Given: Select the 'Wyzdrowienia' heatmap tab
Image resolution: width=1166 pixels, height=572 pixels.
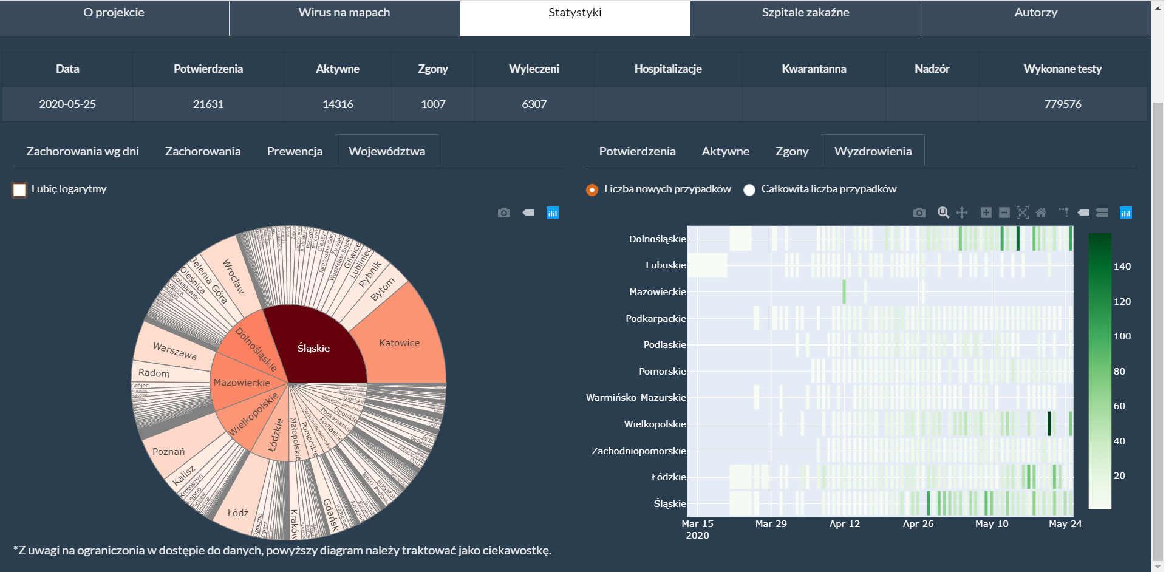Looking at the screenshot, I should click(x=873, y=151).
